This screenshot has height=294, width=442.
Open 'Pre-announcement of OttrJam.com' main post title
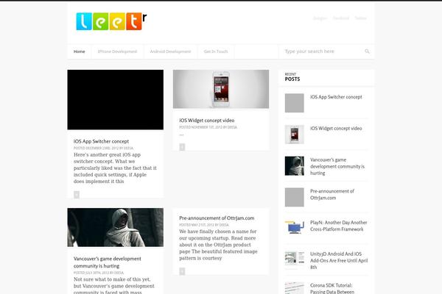point(217,218)
